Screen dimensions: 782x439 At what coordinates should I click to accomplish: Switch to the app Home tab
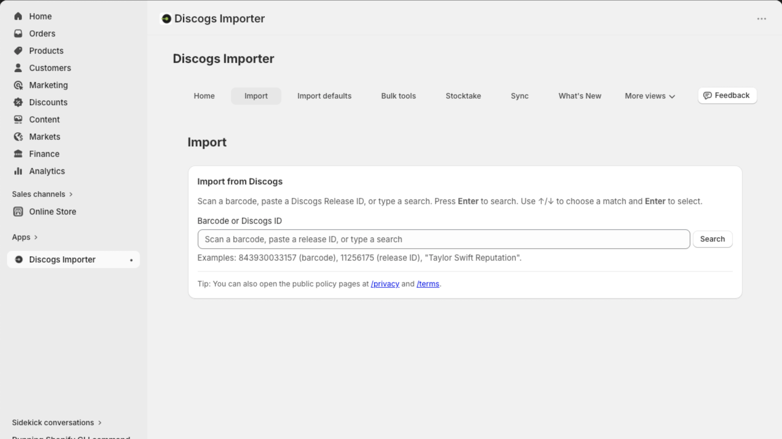click(204, 96)
